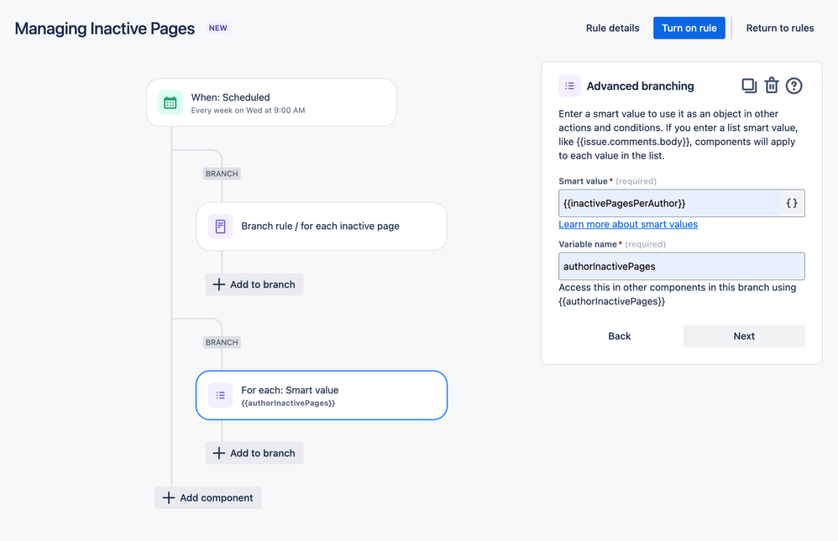Screen dimensions: 838x541
Task: Select the When: Scheduled trigger card
Action: (x=271, y=102)
